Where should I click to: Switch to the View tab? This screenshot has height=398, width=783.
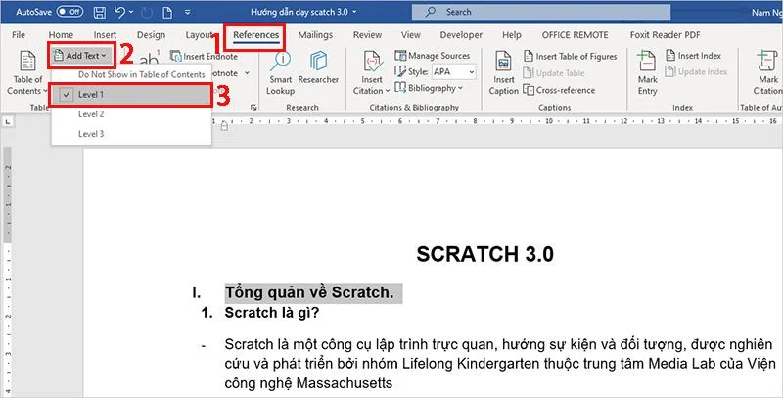pyautogui.click(x=410, y=35)
